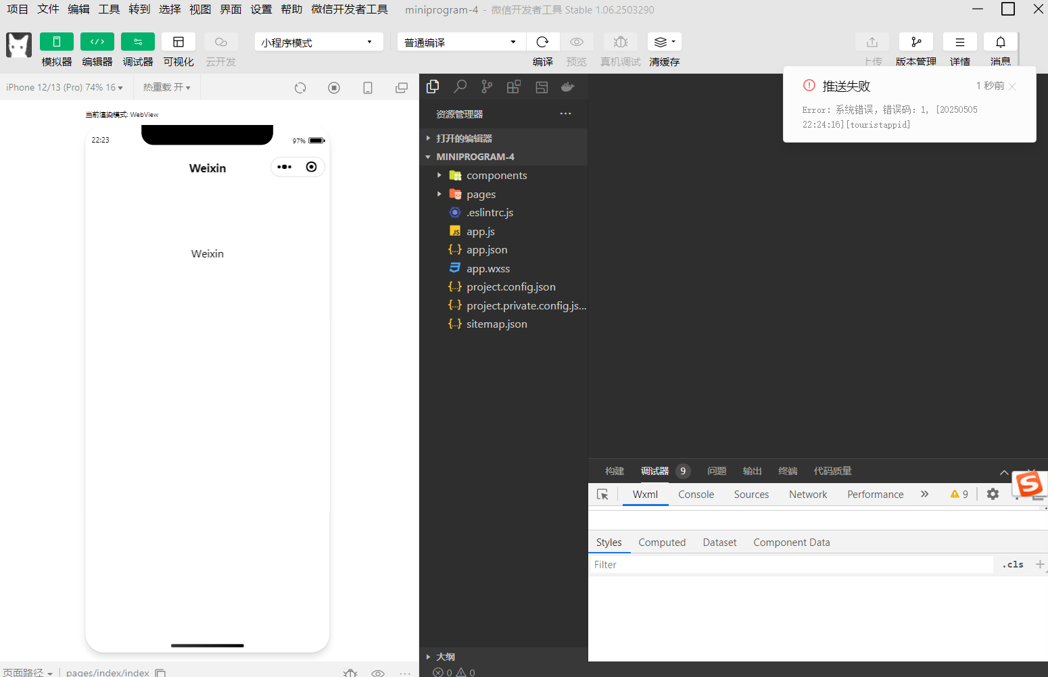Click the preview (预览) eye icon
Viewport: 1048px width, 677px height.
pyautogui.click(x=577, y=42)
